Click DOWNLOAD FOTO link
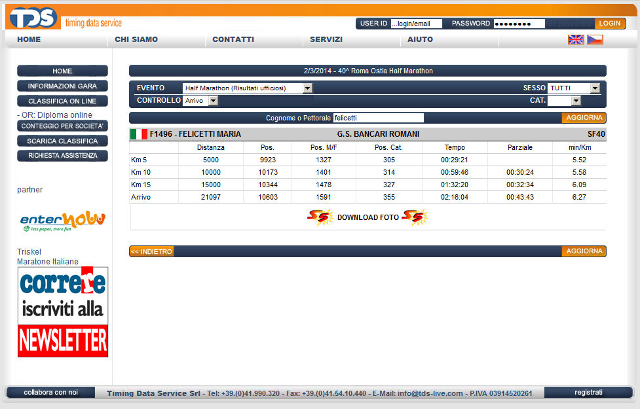 point(367,217)
